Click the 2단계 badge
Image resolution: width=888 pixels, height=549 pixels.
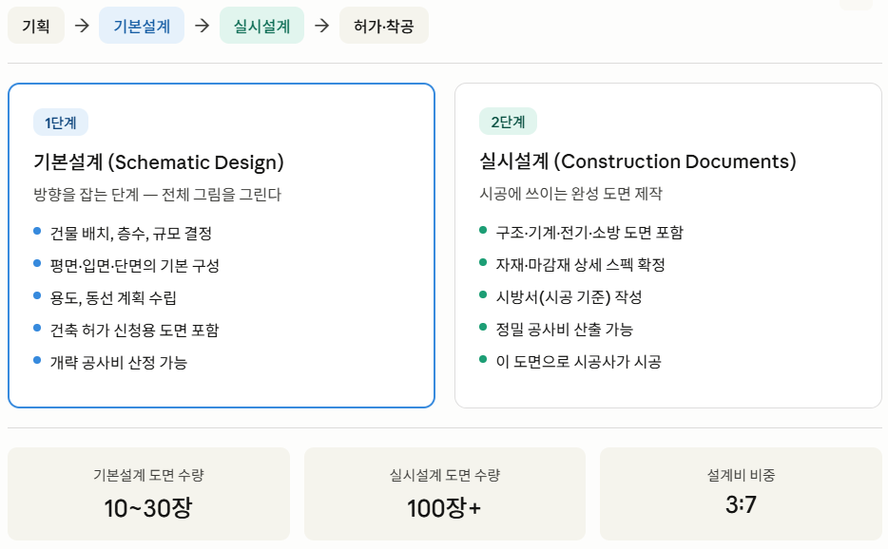click(508, 122)
